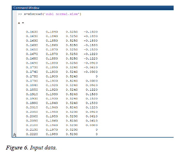Image resolution: width=181 pixels, height=153 pixels.
Task: Select the value 0.1980 in second column
Action: [x=52, y=134]
